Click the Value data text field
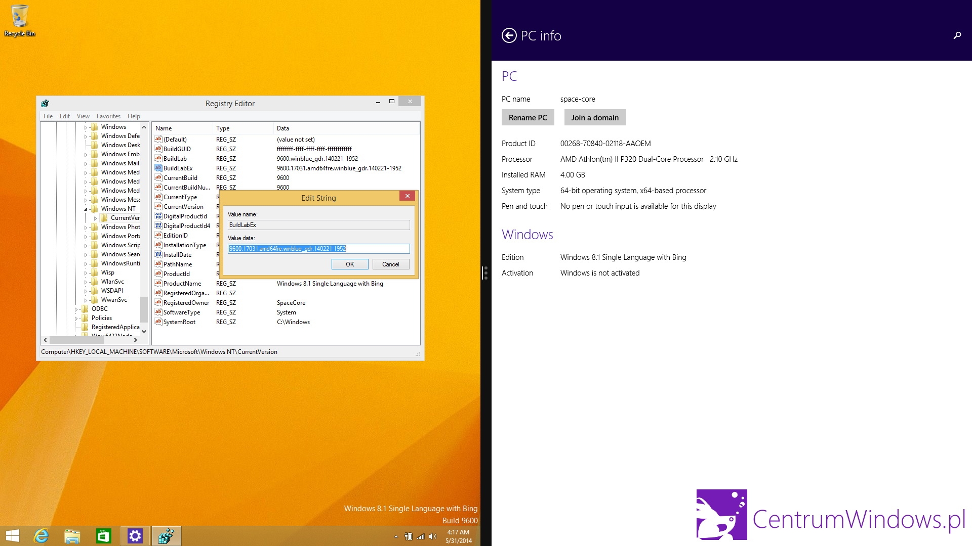The width and height of the screenshot is (972, 546). [x=318, y=249]
